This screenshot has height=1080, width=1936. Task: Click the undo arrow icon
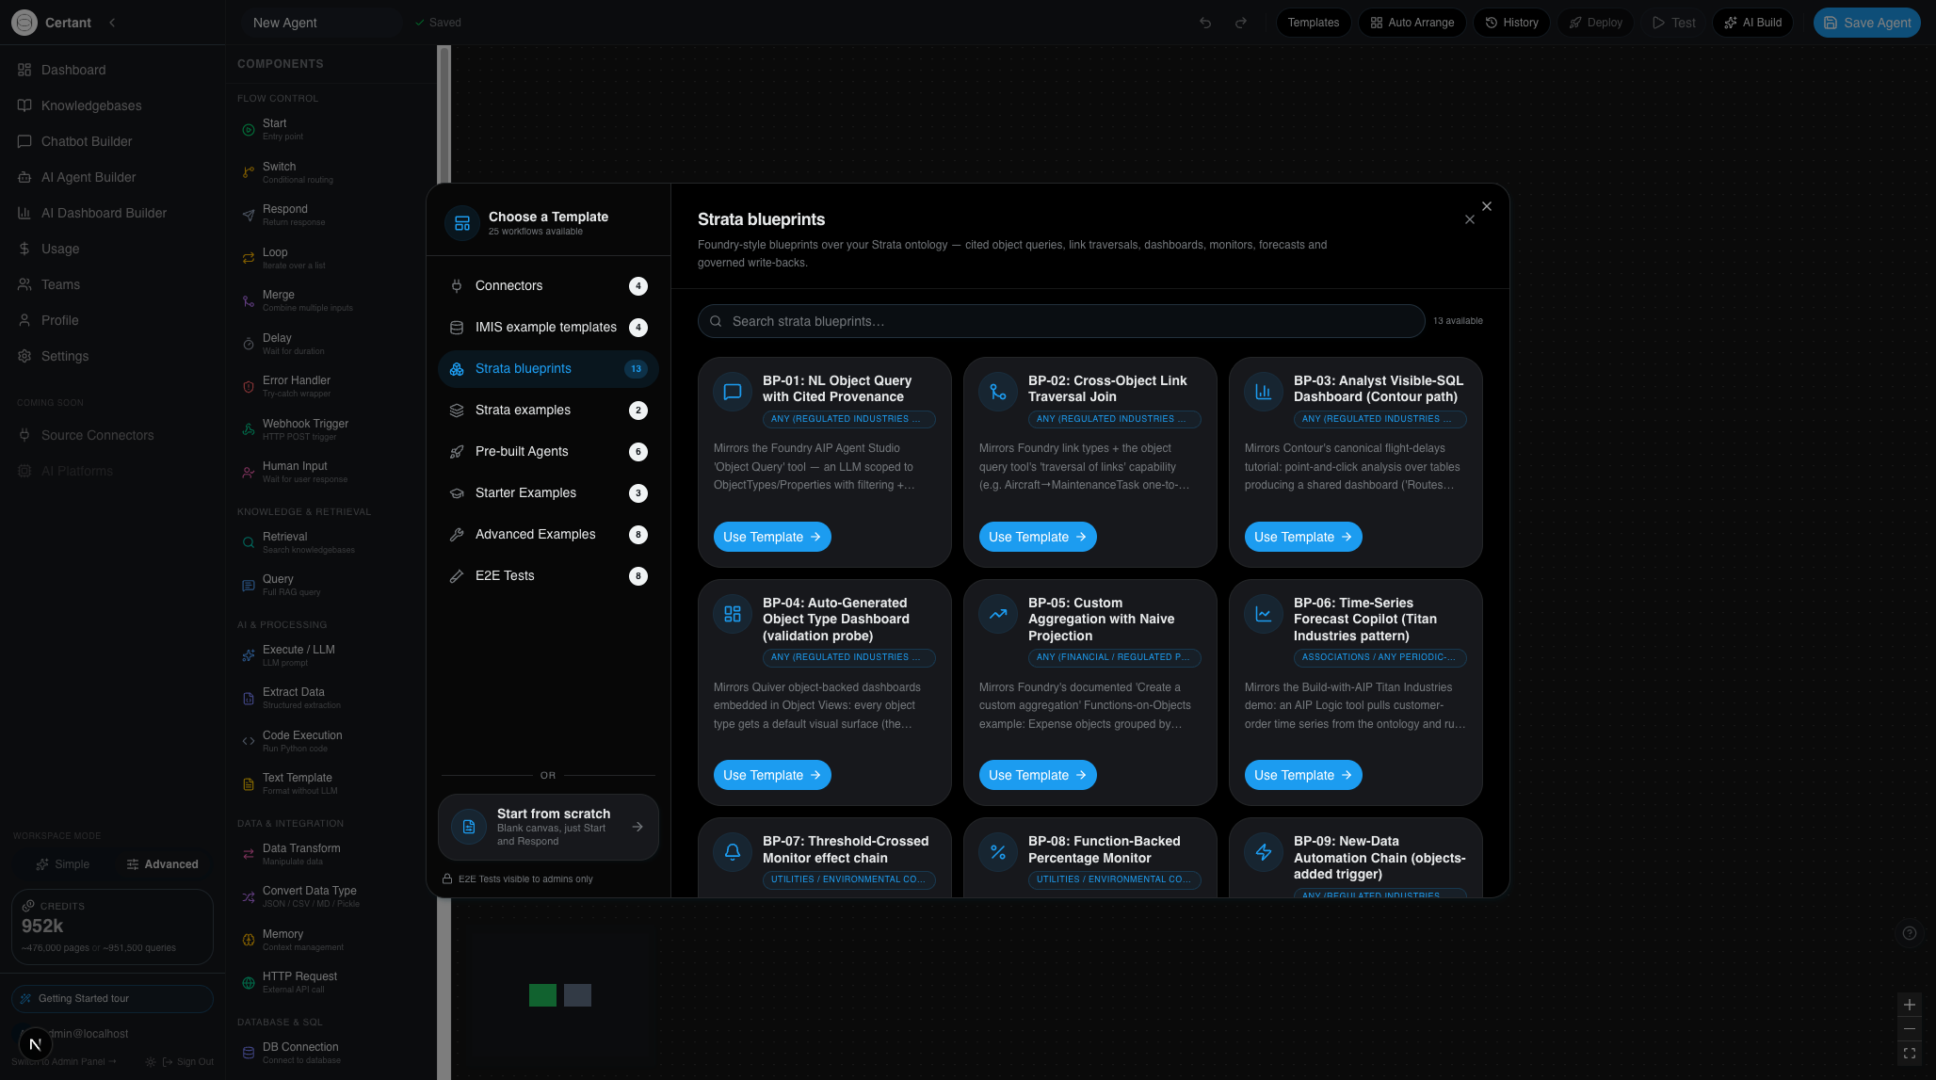pos(1205,23)
